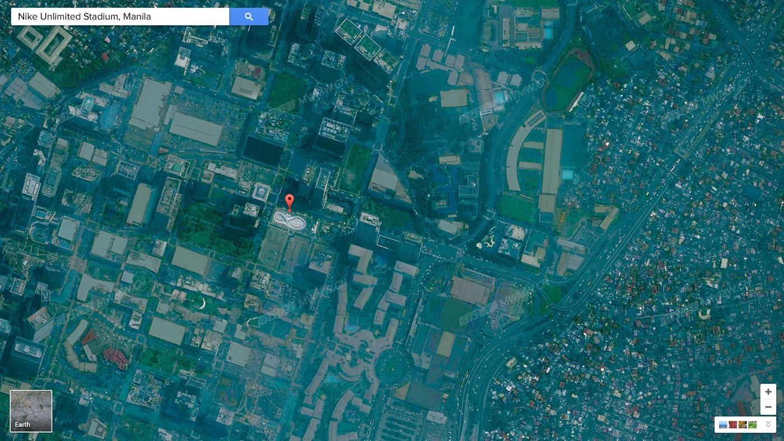Zoom out with the minus button
Screen dimensions: 784x441
768,407
